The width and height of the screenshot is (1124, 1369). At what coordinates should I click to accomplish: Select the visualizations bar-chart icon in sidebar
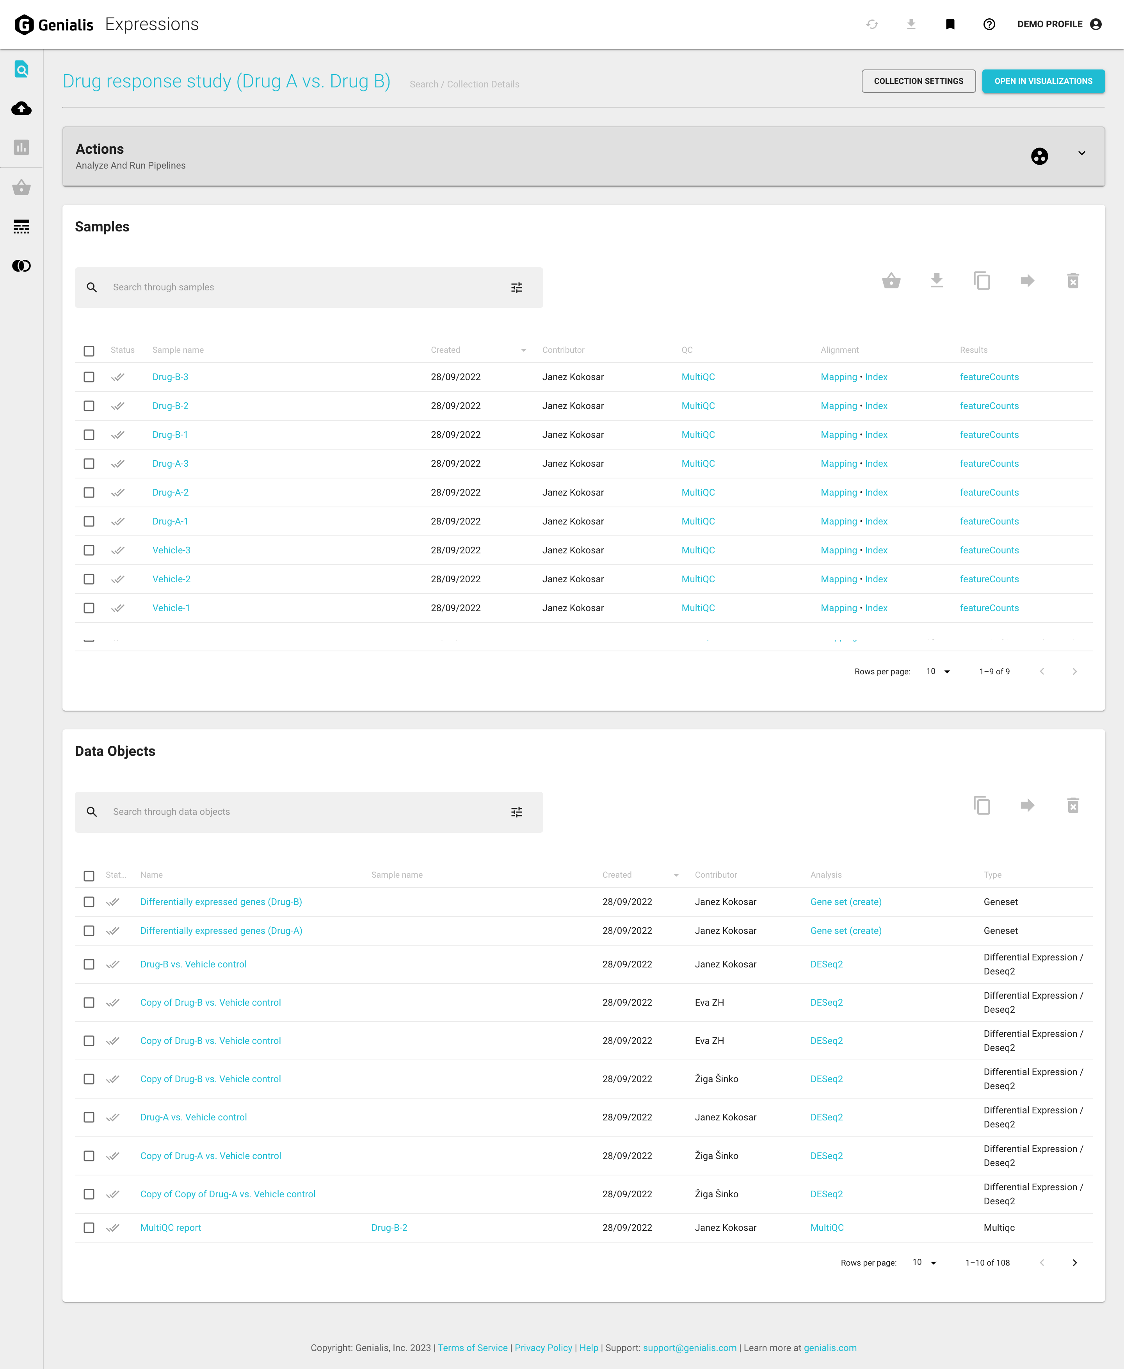(21, 148)
